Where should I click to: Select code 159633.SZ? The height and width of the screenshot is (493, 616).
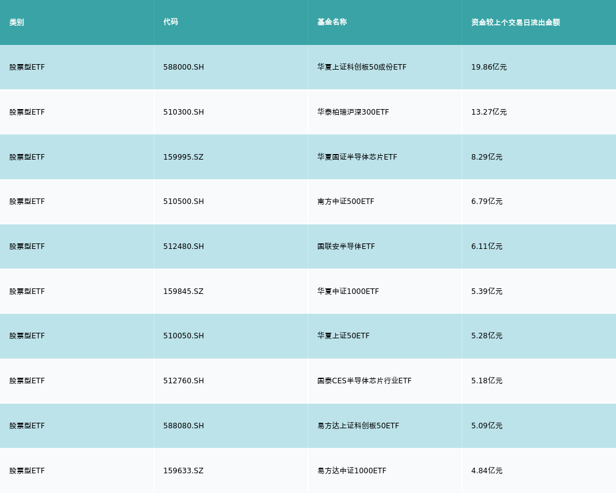coord(184,471)
